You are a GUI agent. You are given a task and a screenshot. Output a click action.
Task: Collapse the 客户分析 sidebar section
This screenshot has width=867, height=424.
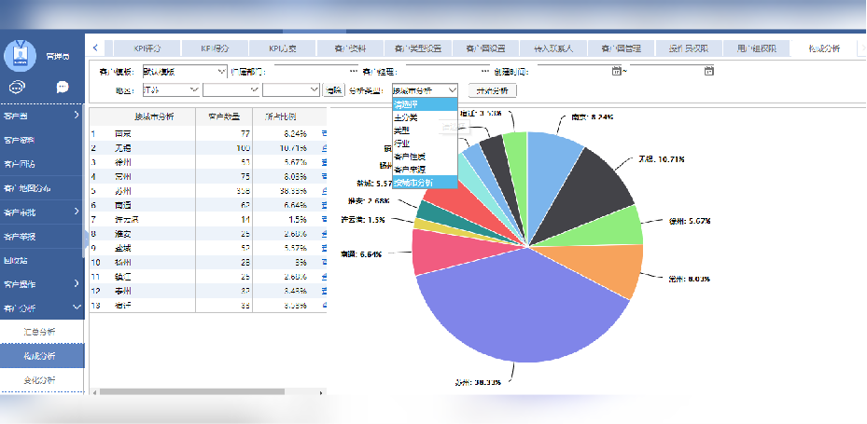[x=77, y=307]
